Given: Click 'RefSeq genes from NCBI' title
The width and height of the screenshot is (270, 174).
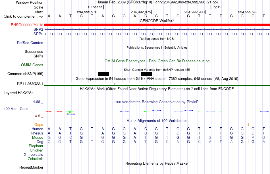Looking at the screenshot, I should click(157, 39).
